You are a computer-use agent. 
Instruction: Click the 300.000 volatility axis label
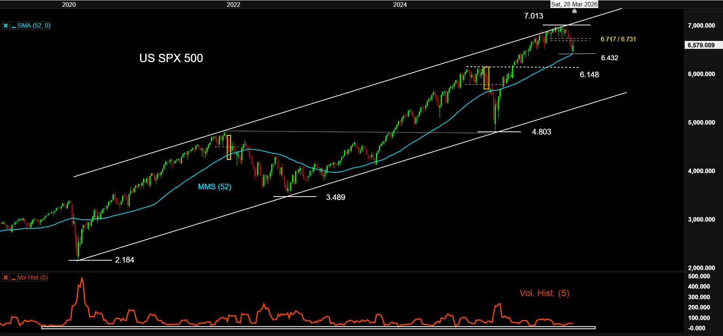[x=699, y=297]
